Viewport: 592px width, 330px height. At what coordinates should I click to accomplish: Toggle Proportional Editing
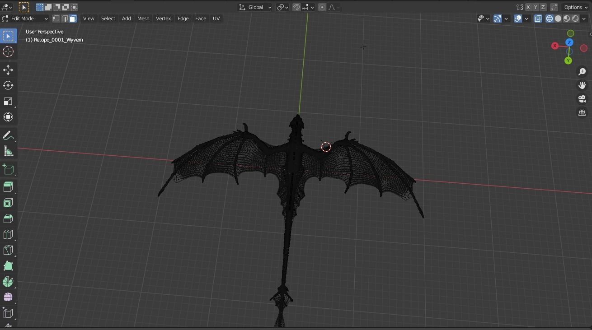pyautogui.click(x=322, y=7)
